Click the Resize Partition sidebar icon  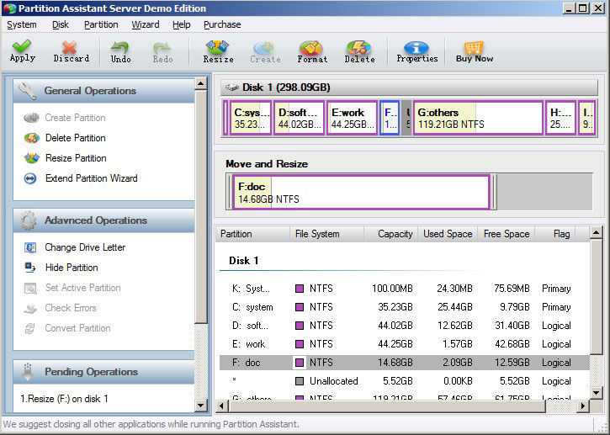pos(31,158)
